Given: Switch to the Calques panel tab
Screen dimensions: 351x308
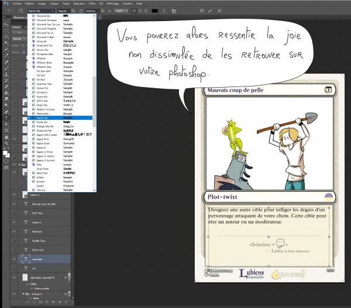Looking at the screenshot, I should [x=16, y=27].
